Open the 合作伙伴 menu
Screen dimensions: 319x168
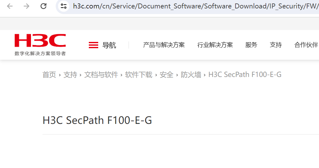[x=306, y=45]
